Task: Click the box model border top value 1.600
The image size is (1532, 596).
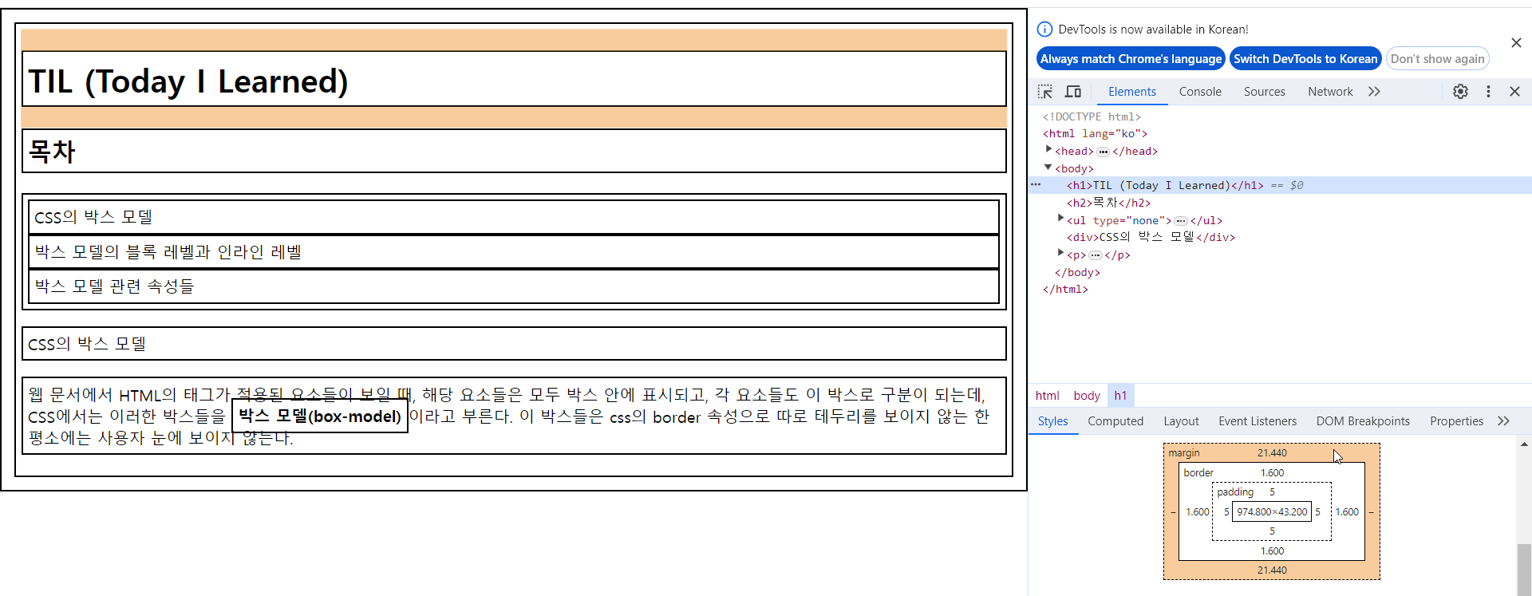Action: [1272, 473]
